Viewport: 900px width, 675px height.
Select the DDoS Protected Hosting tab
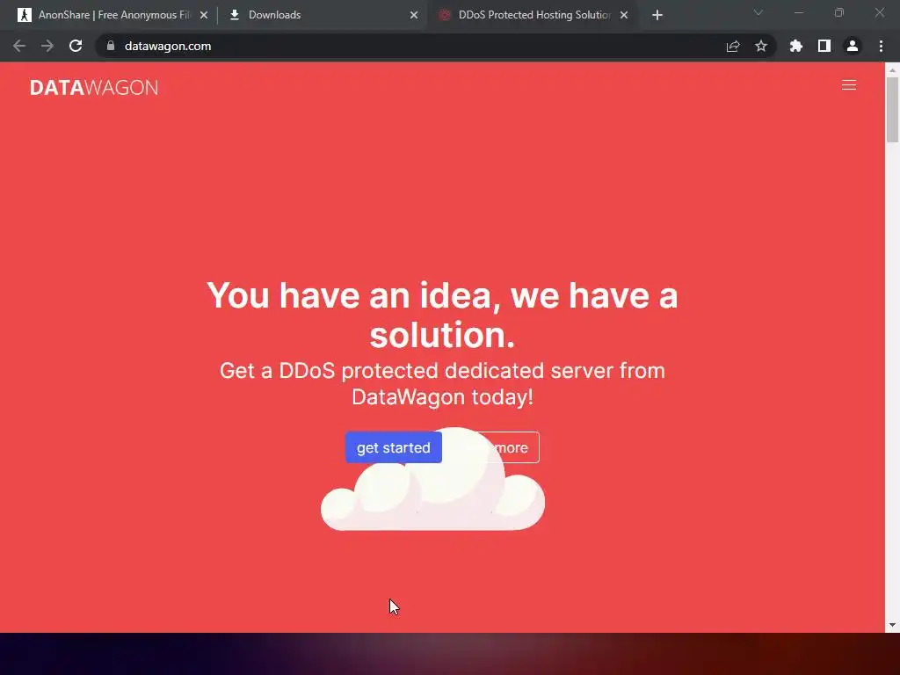pyautogui.click(x=532, y=15)
